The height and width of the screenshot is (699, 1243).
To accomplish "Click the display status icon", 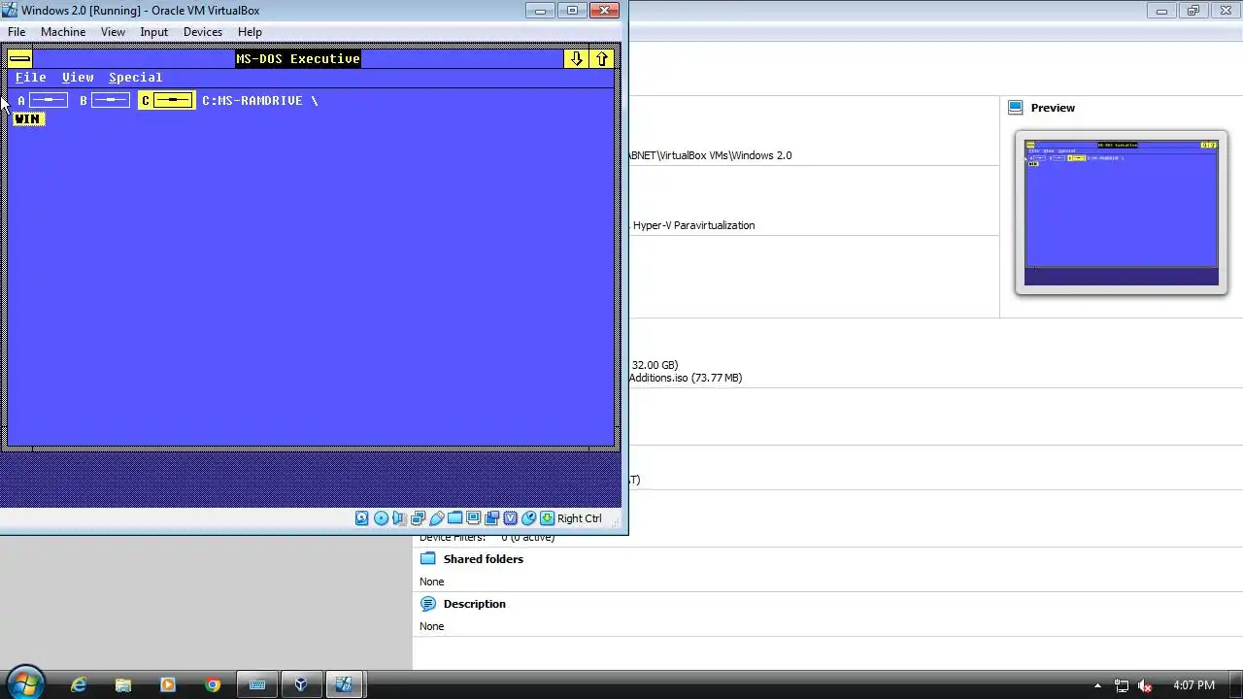I will pos(473,518).
